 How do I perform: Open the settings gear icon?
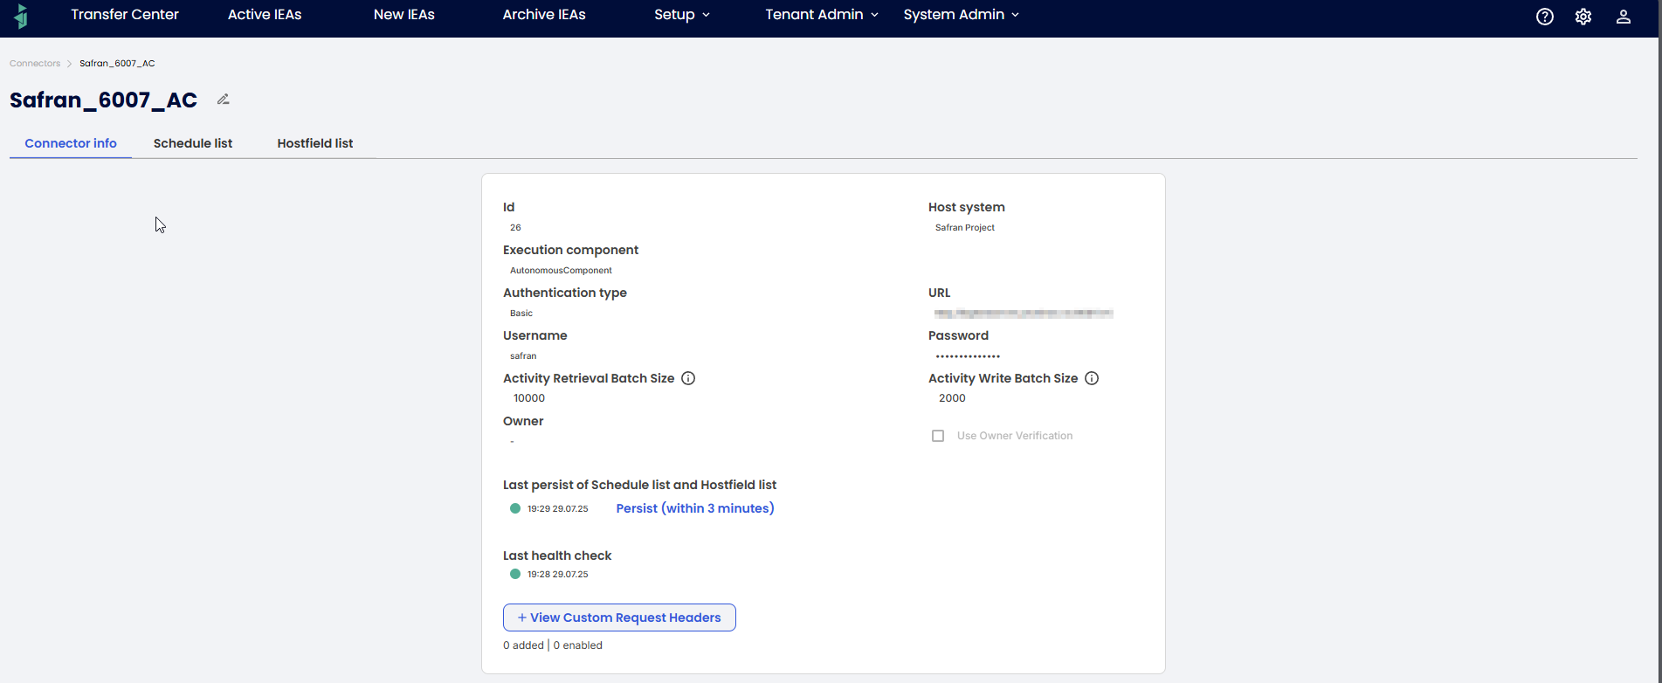pyautogui.click(x=1583, y=17)
